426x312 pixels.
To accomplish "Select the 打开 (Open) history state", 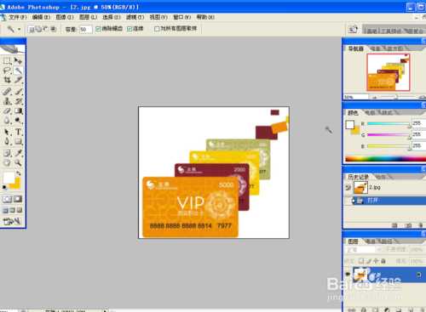I will click(x=385, y=201).
